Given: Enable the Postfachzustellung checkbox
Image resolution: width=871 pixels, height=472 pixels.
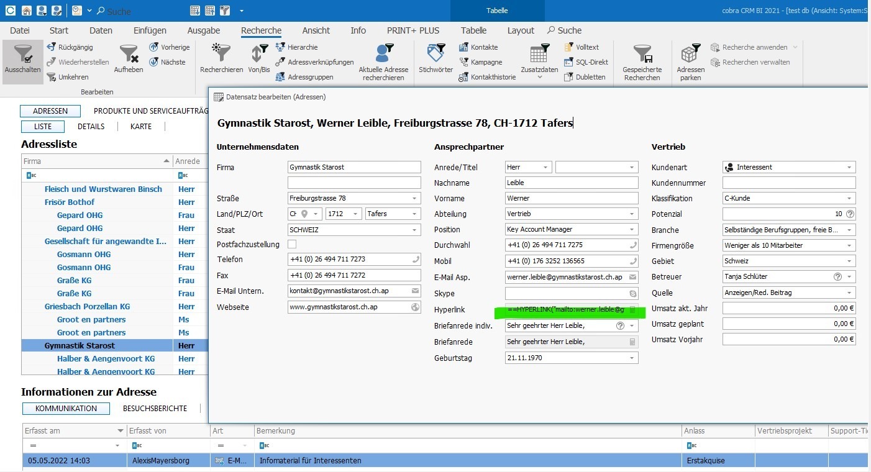Looking at the screenshot, I should click(x=291, y=244).
